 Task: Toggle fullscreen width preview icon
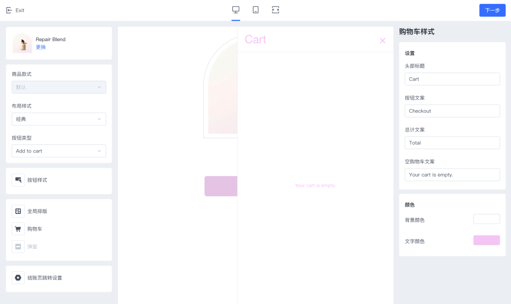pyautogui.click(x=275, y=10)
